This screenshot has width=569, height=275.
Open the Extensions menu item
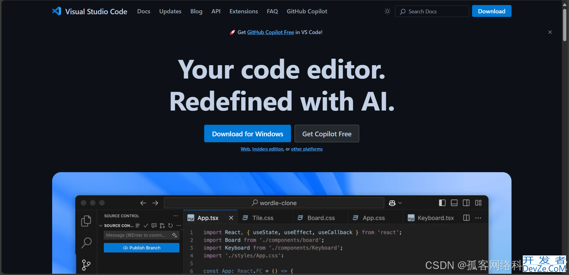244,11
